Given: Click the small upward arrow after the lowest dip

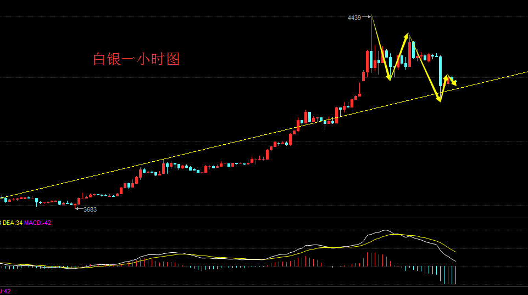Looking at the screenshot, I should (446, 78).
